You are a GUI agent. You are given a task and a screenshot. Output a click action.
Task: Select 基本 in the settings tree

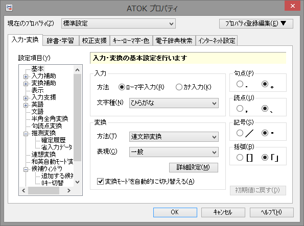pyautogui.click(x=38, y=69)
